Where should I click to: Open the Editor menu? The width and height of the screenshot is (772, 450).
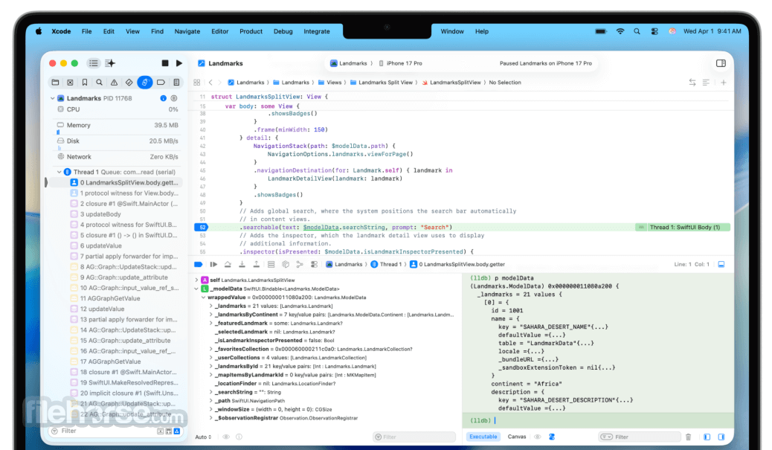tap(220, 31)
